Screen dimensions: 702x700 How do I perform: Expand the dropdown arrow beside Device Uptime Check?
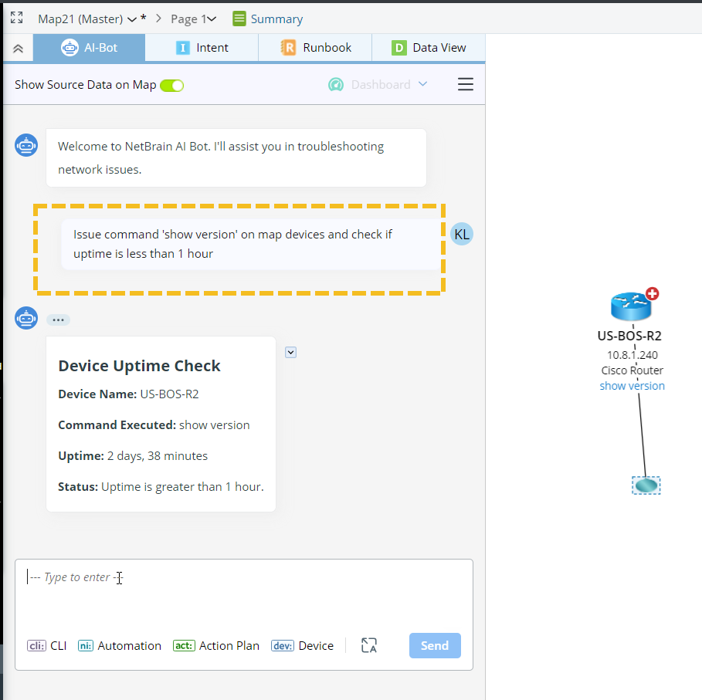[290, 353]
